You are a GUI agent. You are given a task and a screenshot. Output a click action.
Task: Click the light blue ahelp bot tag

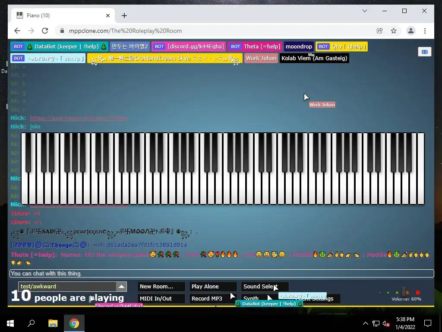(48, 58)
